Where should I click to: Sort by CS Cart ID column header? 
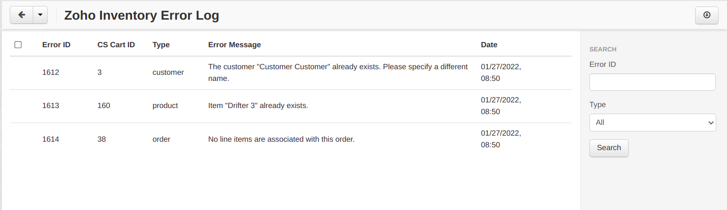point(116,45)
